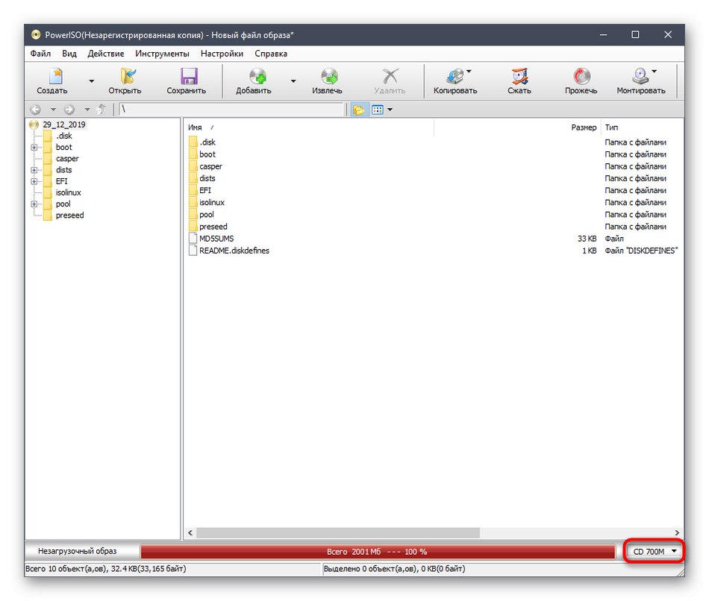Image resolution: width=709 pixels, height=601 pixels.
Task: Select casper folder icon in file list
Action: [193, 166]
